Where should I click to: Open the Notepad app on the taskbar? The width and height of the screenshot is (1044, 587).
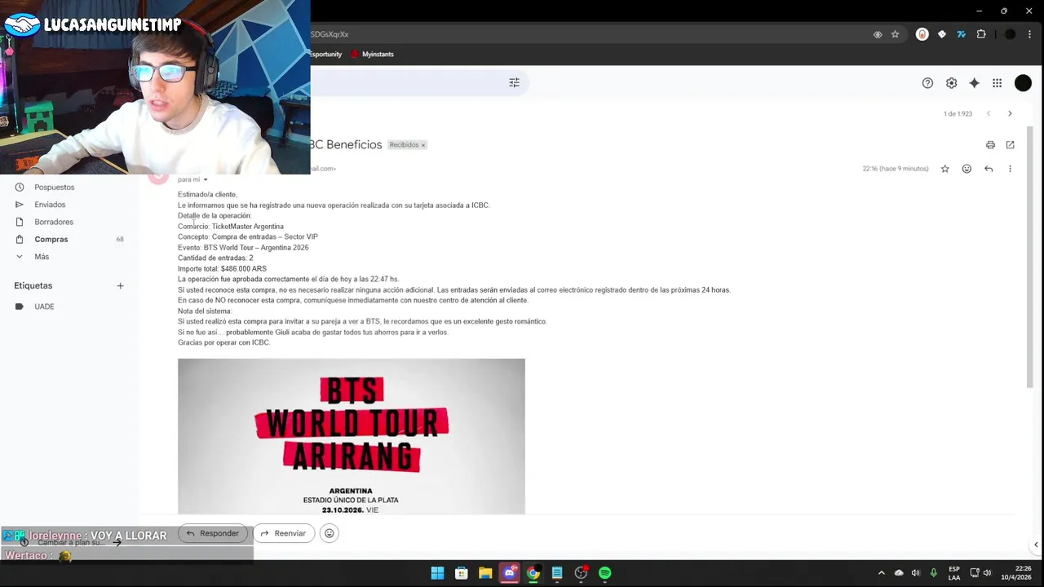click(557, 573)
